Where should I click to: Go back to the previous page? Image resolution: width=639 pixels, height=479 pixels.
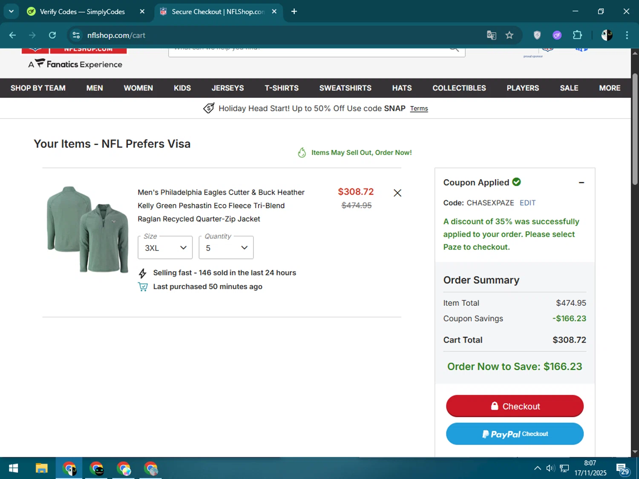click(12, 35)
